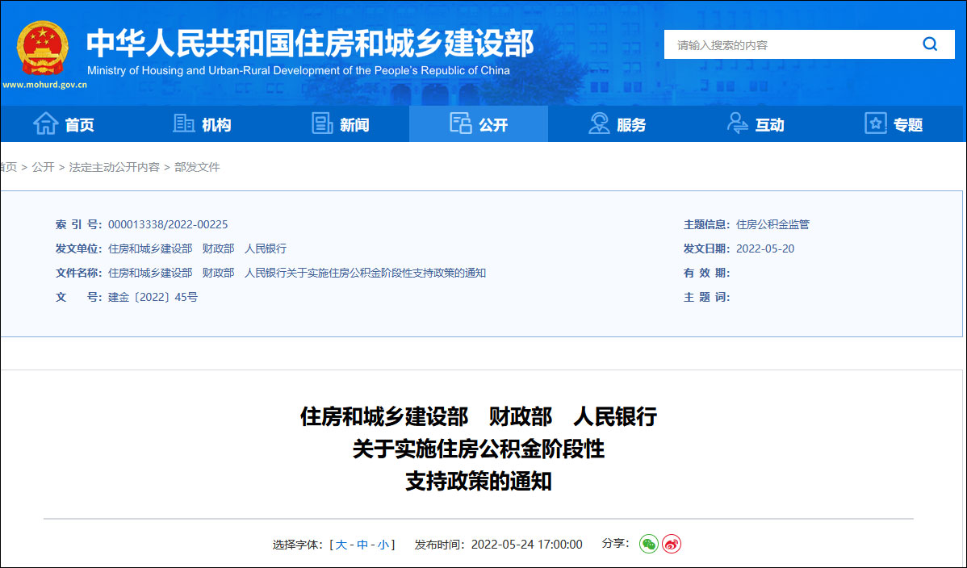This screenshot has width=967, height=568.
Task: Click the star icon on the 专题 tab
Action: coord(875,123)
